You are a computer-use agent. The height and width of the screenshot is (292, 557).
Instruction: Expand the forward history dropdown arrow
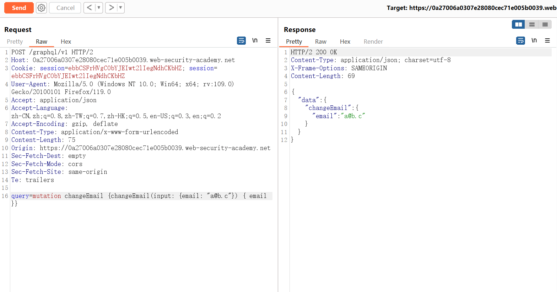click(120, 8)
